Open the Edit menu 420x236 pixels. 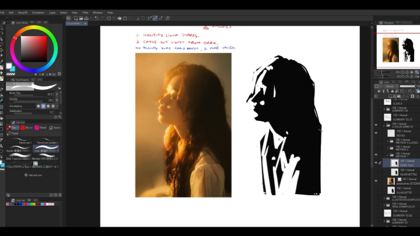11,13
